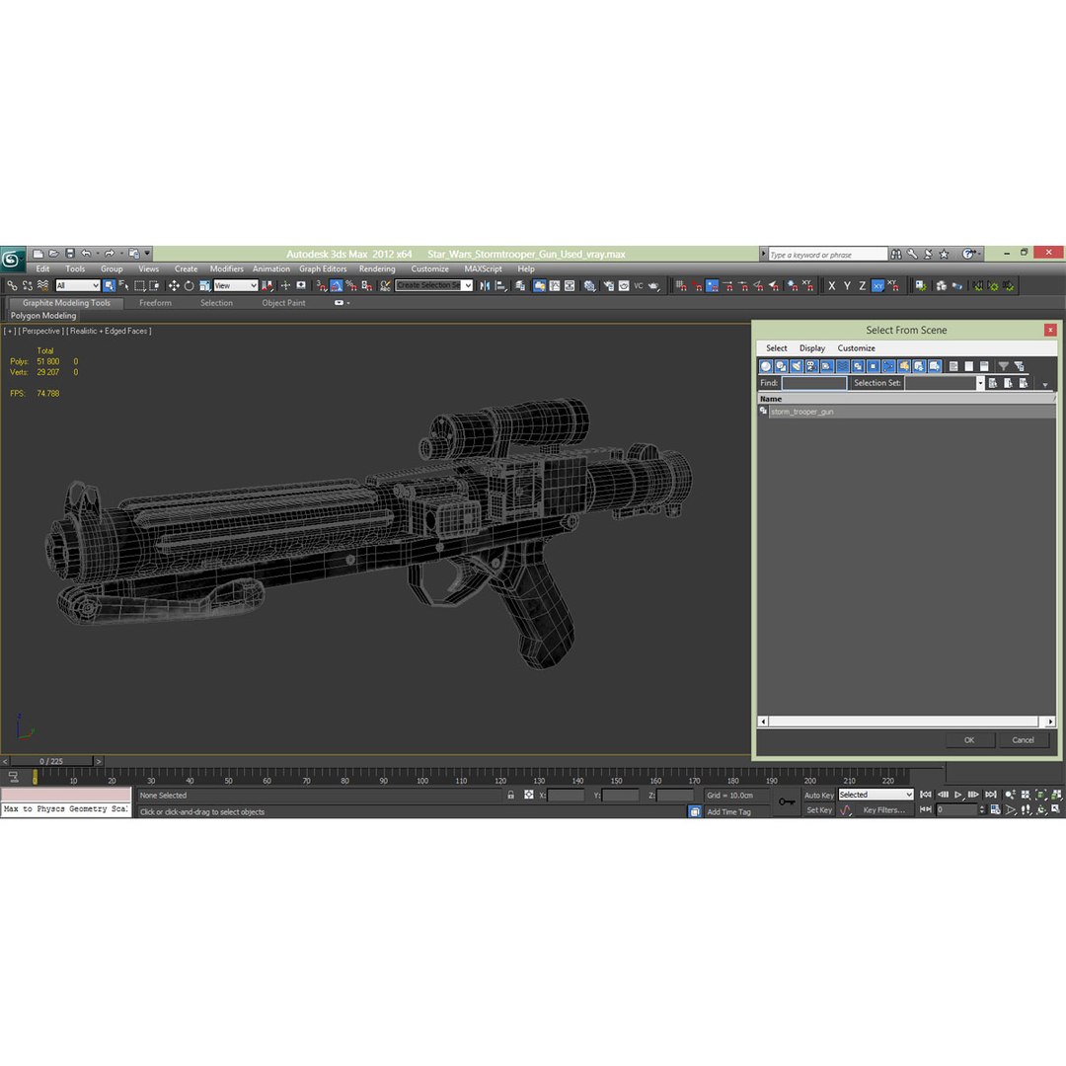Click OK in Select From Scene dialog
The height and width of the screenshot is (1066, 1066).
point(969,740)
